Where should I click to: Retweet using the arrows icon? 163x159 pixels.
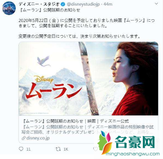[58, 149]
